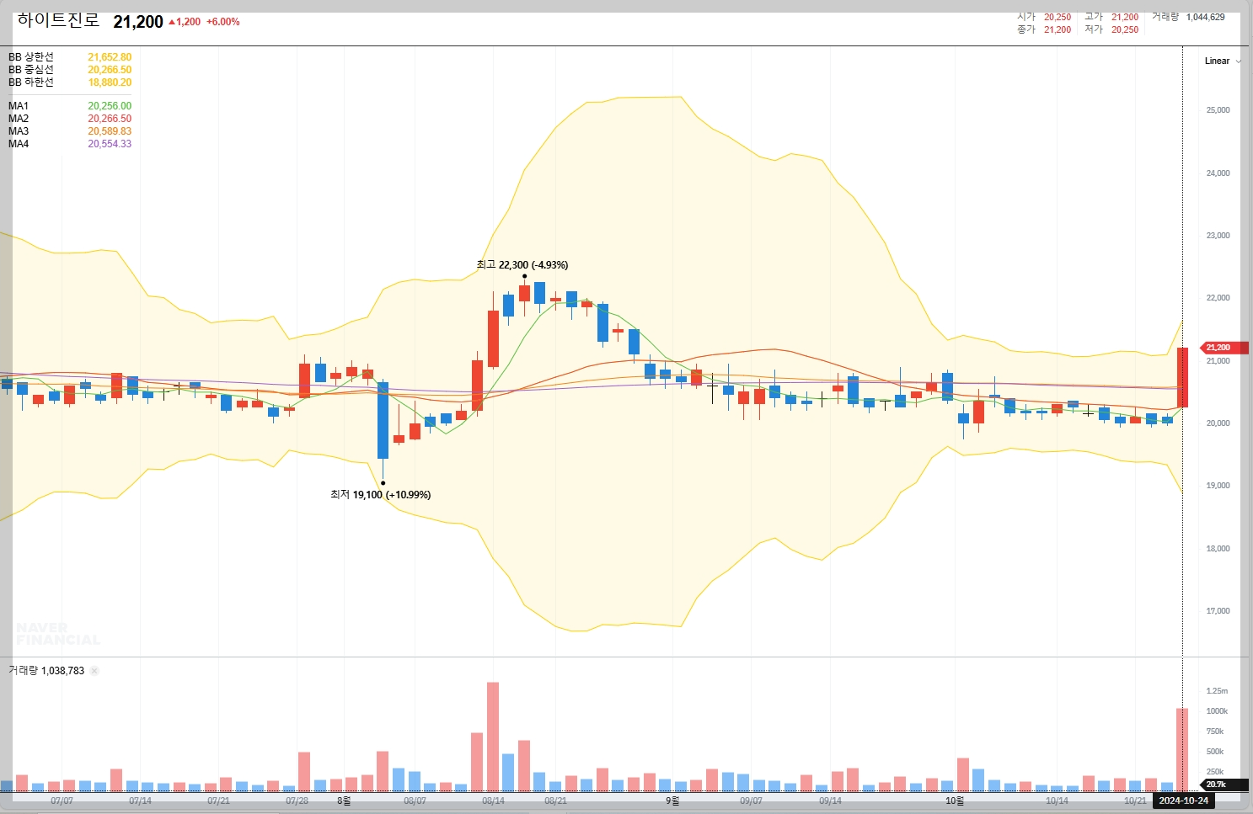Click the MA4 legend entry
1253x814 pixels.
(x=19, y=144)
